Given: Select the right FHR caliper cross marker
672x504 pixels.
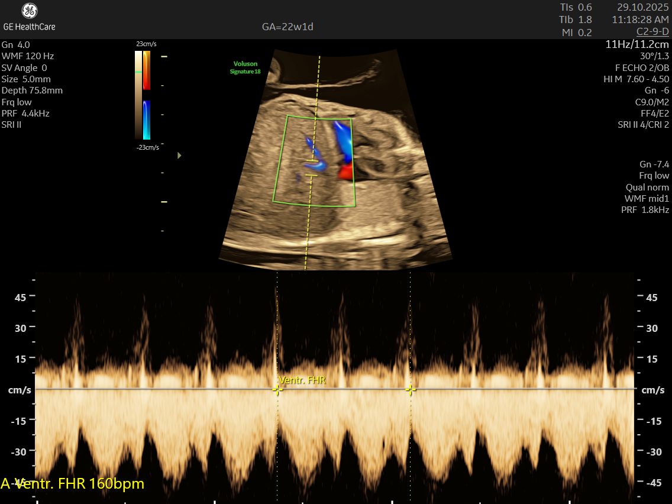Looking at the screenshot, I should tap(410, 389).
